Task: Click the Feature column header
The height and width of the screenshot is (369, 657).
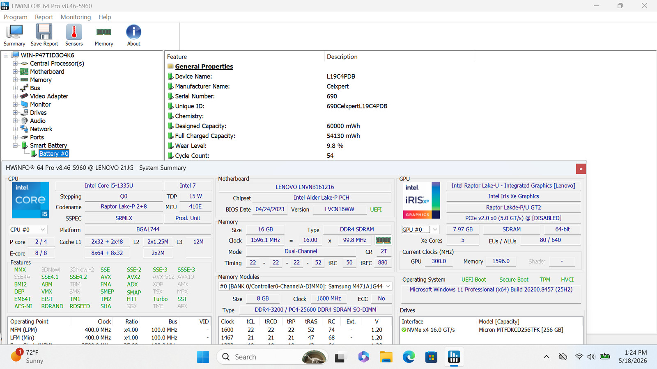Action: pos(244,57)
